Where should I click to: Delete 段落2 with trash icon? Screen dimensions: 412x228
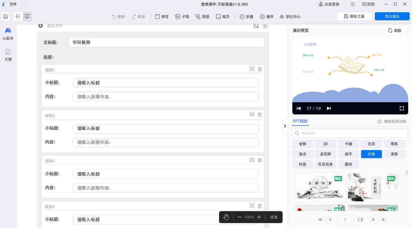pyautogui.click(x=260, y=114)
